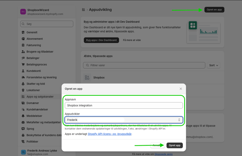242x156 pixels.
Task: Close the Opret en app dialog
Action: (181, 89)
